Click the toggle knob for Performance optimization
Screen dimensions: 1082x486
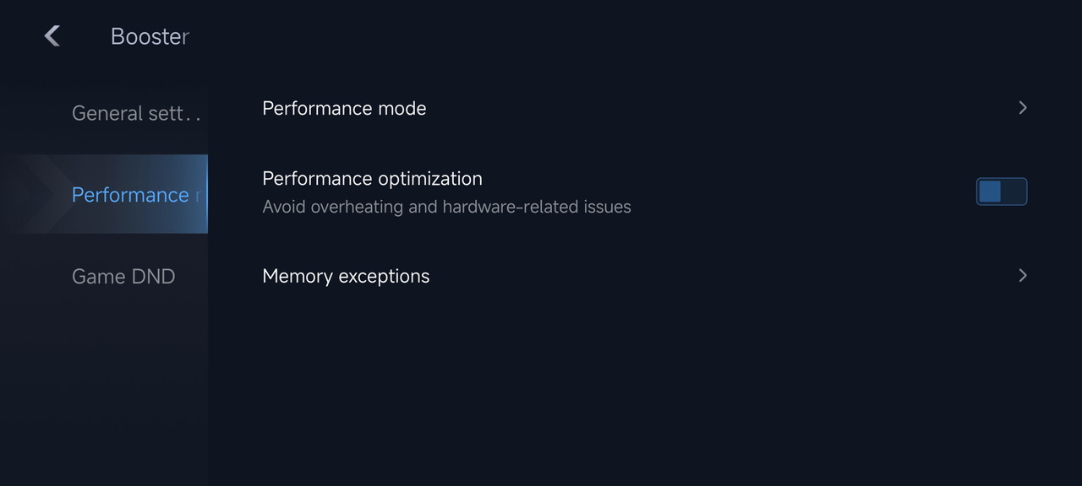coord(990,192)
